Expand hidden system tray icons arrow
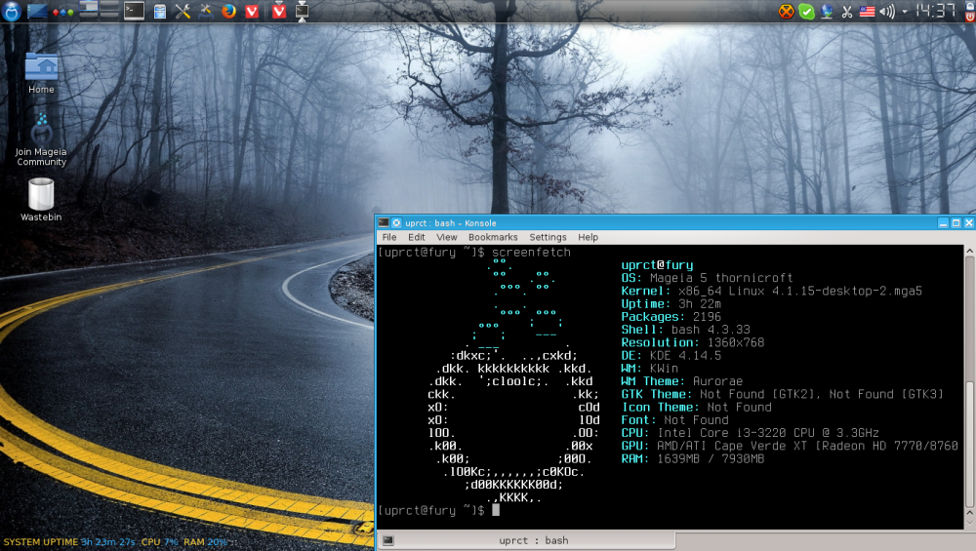 [905, 11]
